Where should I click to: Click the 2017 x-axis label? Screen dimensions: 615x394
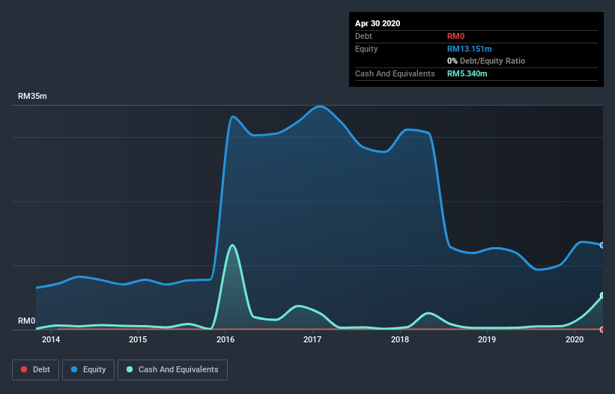[x=312, y=339]
